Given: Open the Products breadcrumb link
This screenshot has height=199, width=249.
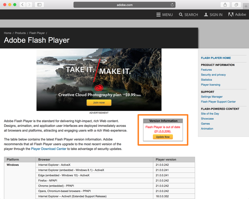Looking at the screenshot, I should pyautogui.click(x=20, y=33).
